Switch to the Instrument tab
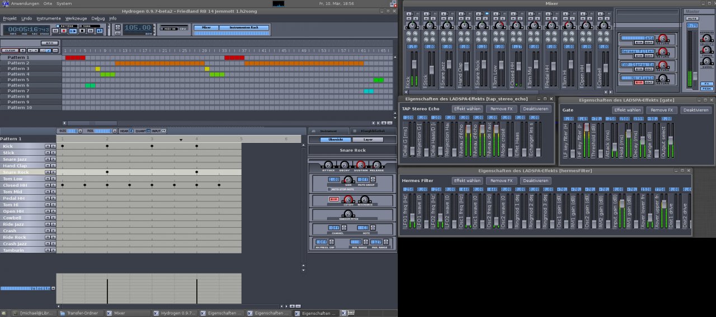This screenshot has width=716, height=317. 329,131
